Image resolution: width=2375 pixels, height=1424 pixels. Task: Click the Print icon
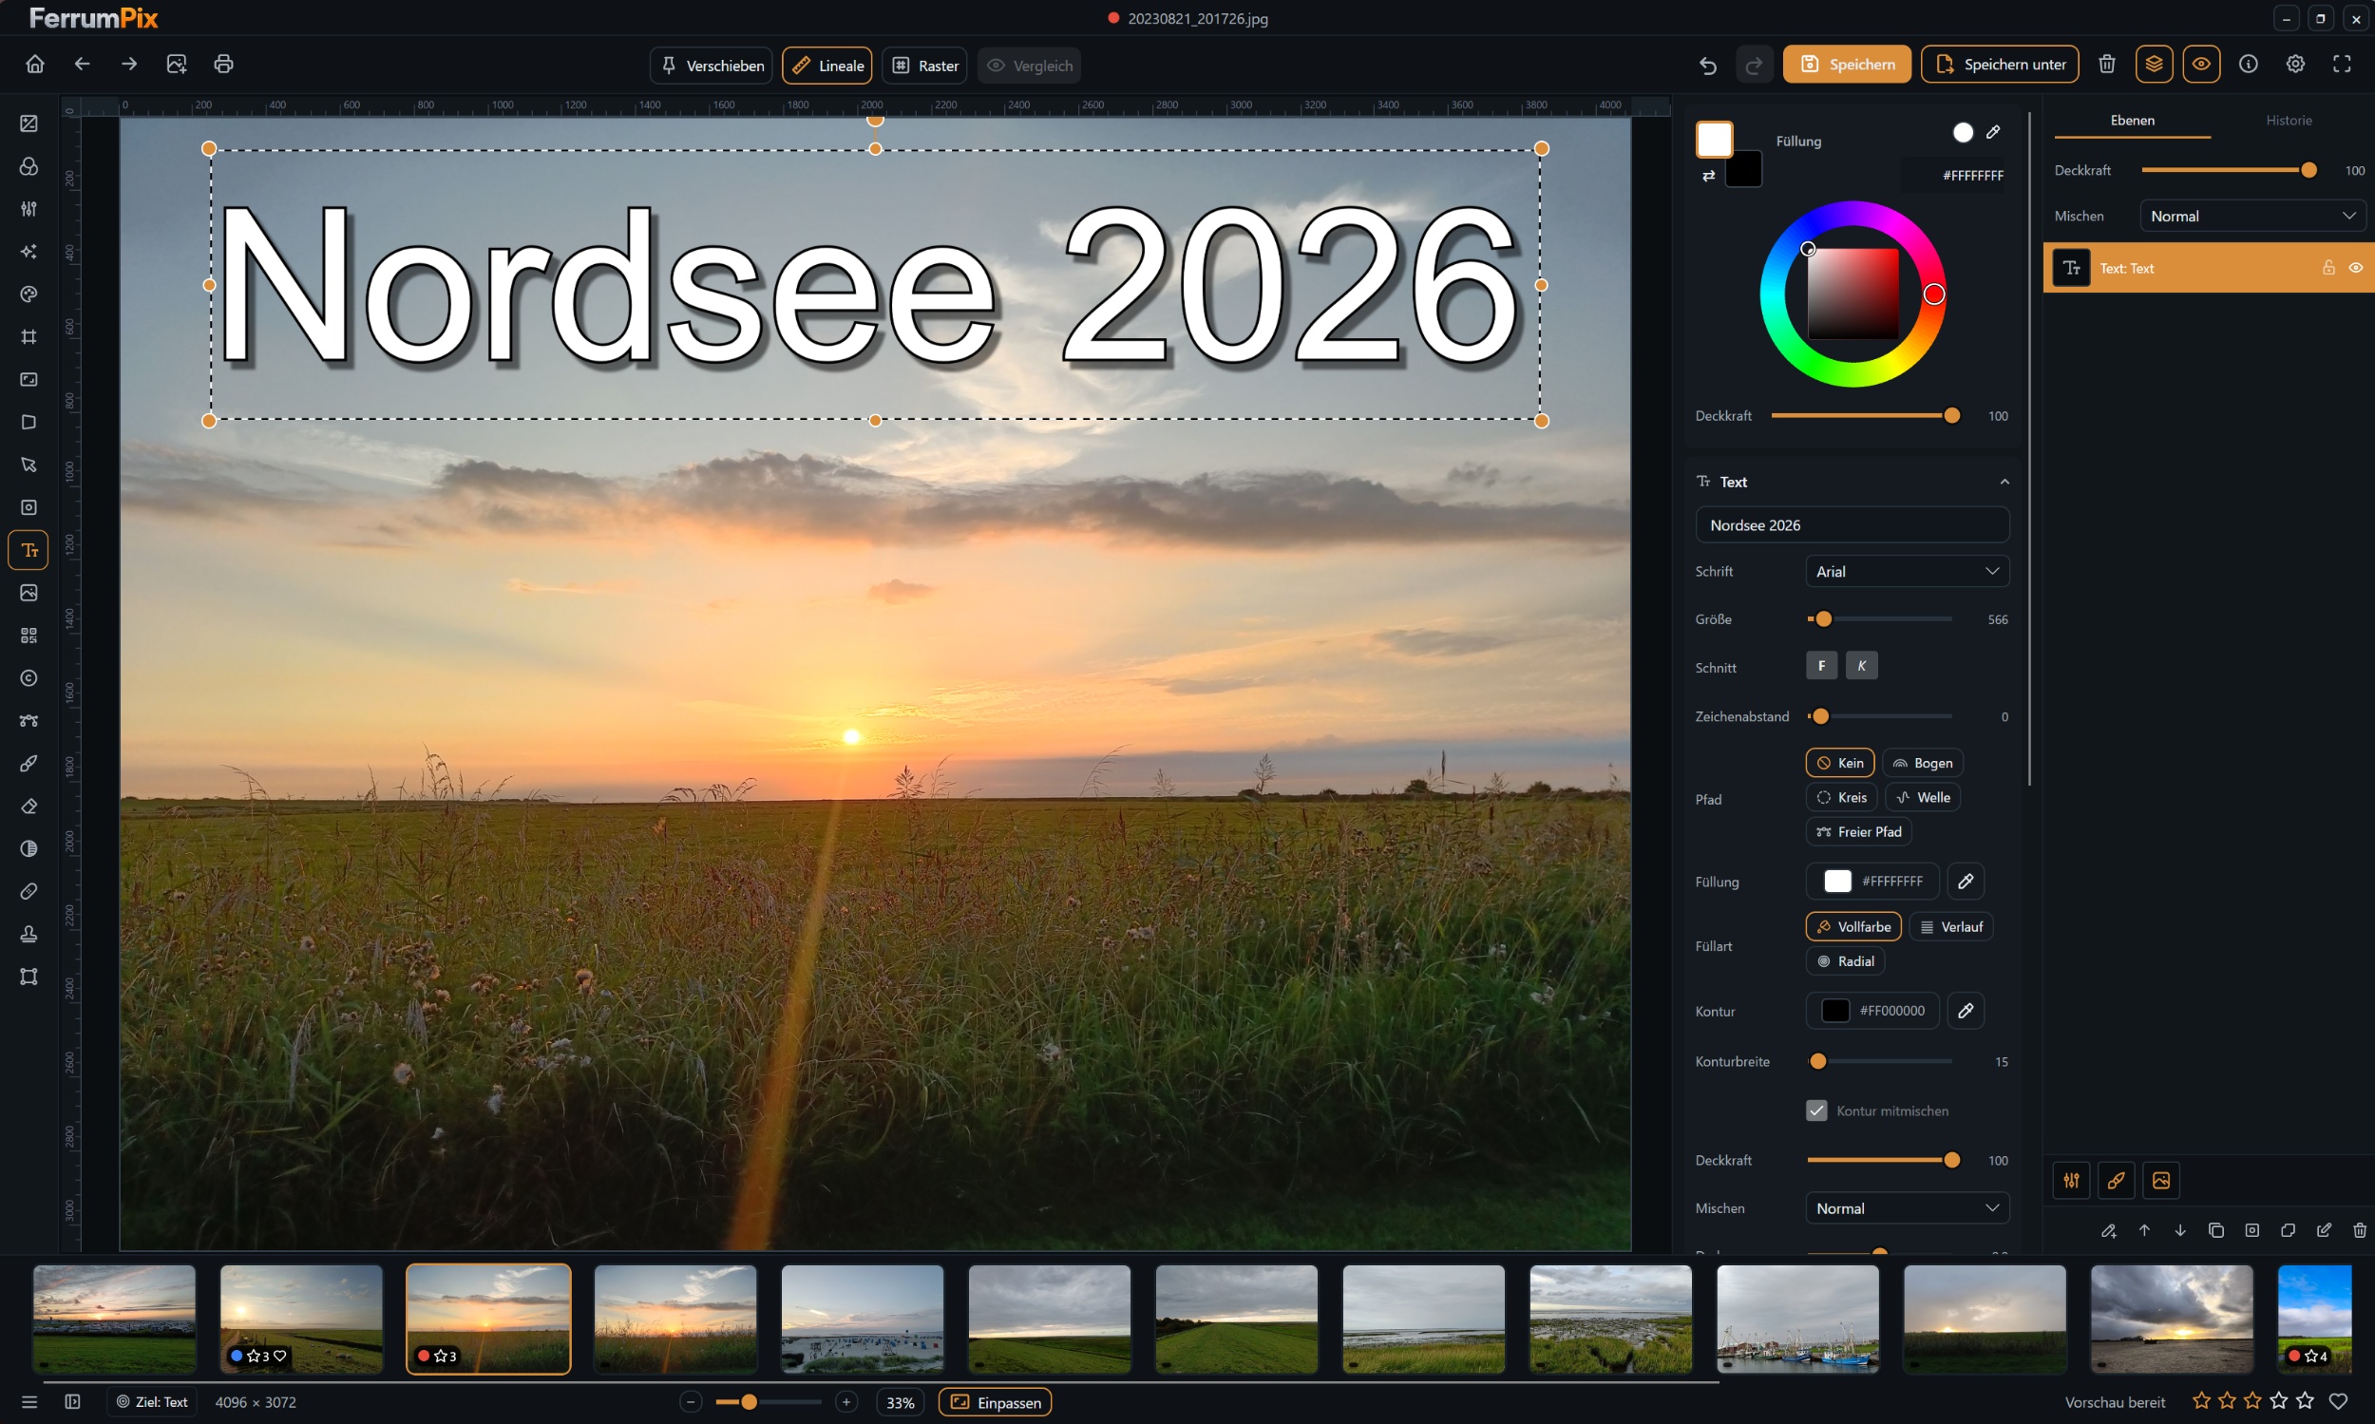click(223, 65)
